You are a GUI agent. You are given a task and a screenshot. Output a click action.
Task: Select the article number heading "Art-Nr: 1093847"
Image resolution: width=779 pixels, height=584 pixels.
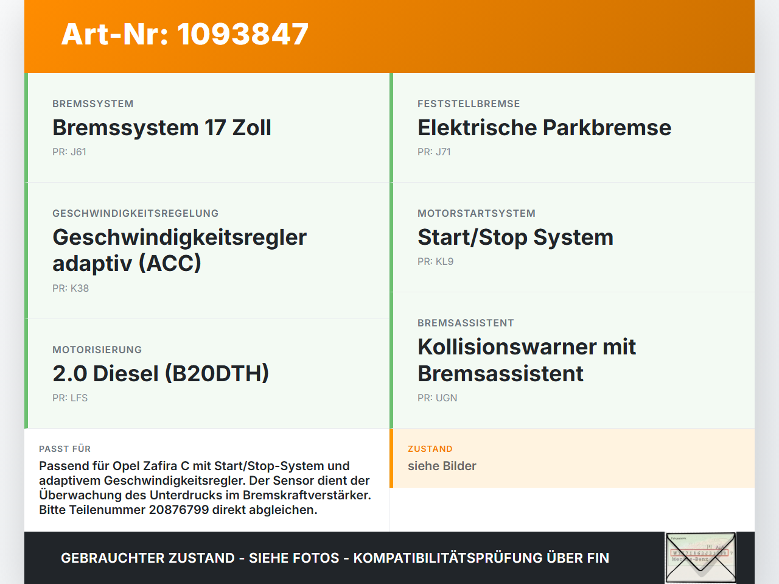point(185,34)
